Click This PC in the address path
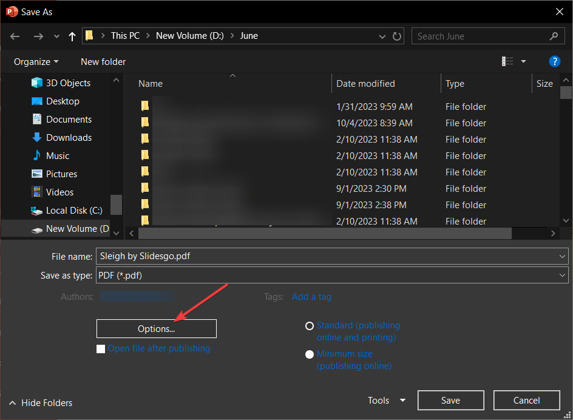 [x=125, y=36]
